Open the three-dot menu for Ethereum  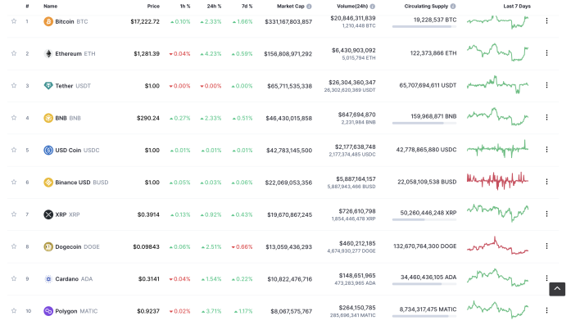[546, 53]
